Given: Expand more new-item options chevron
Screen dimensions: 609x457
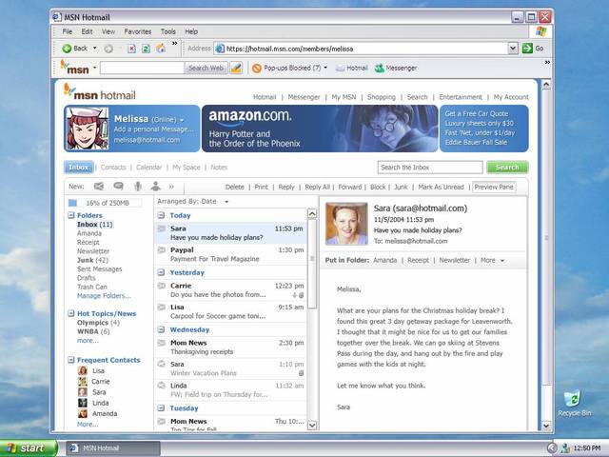Looking at the screenshot, I should [171, 187].
